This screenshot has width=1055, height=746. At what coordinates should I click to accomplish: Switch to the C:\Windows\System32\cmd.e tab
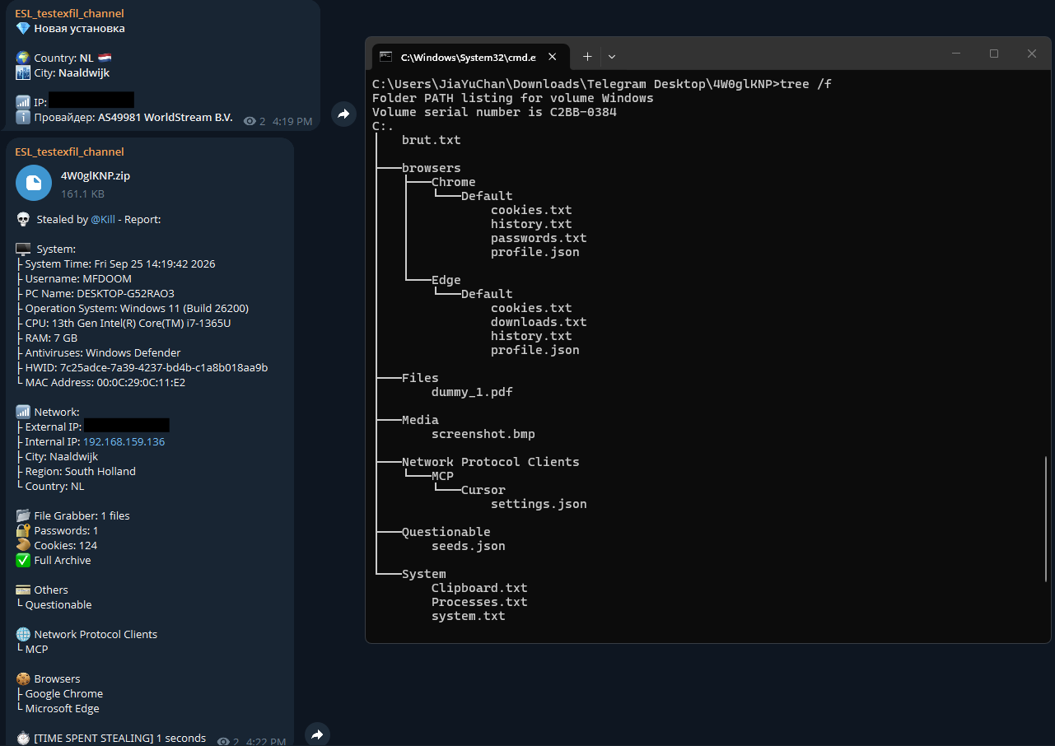(x=469, y=57)
